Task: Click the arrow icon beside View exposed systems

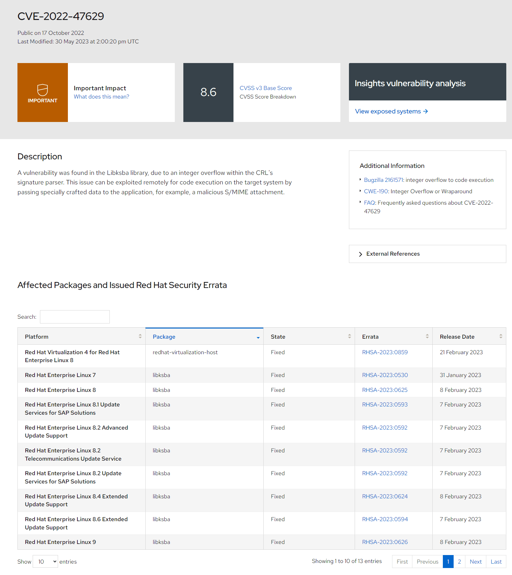Action: point(426,111)
